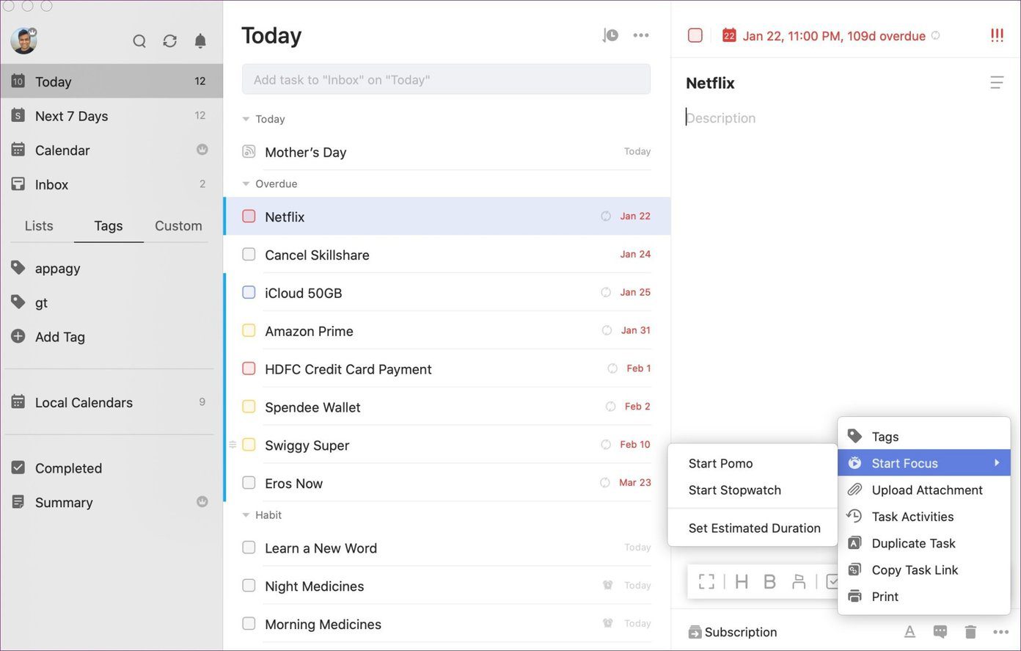Check off Learn a New Word habit

[249, 548]
